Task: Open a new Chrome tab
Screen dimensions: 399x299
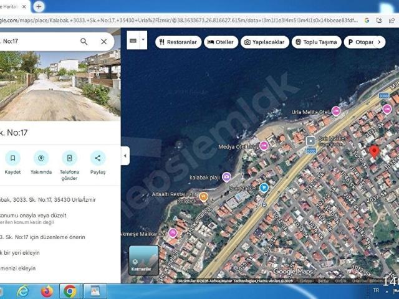Action: coord(39,7)
